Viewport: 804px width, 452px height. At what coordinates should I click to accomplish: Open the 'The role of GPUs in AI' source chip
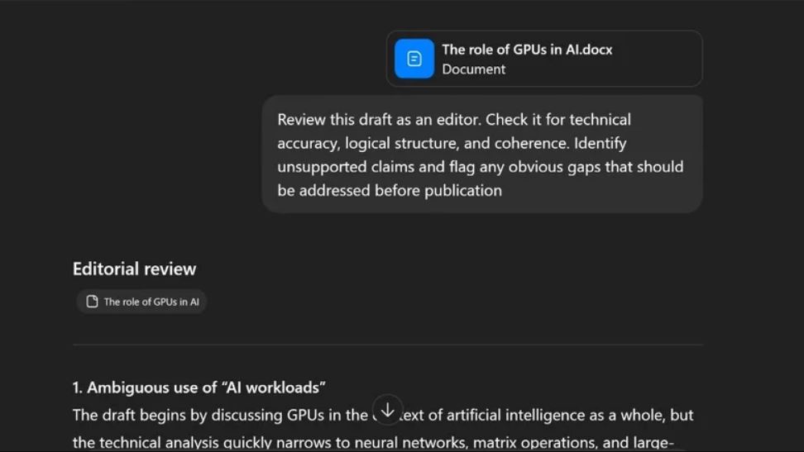tap(151, 302)
